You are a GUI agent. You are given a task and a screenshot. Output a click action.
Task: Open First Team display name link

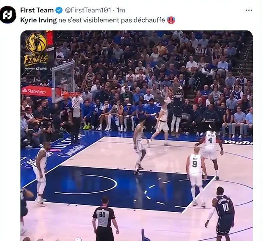[x=37, y=10]
